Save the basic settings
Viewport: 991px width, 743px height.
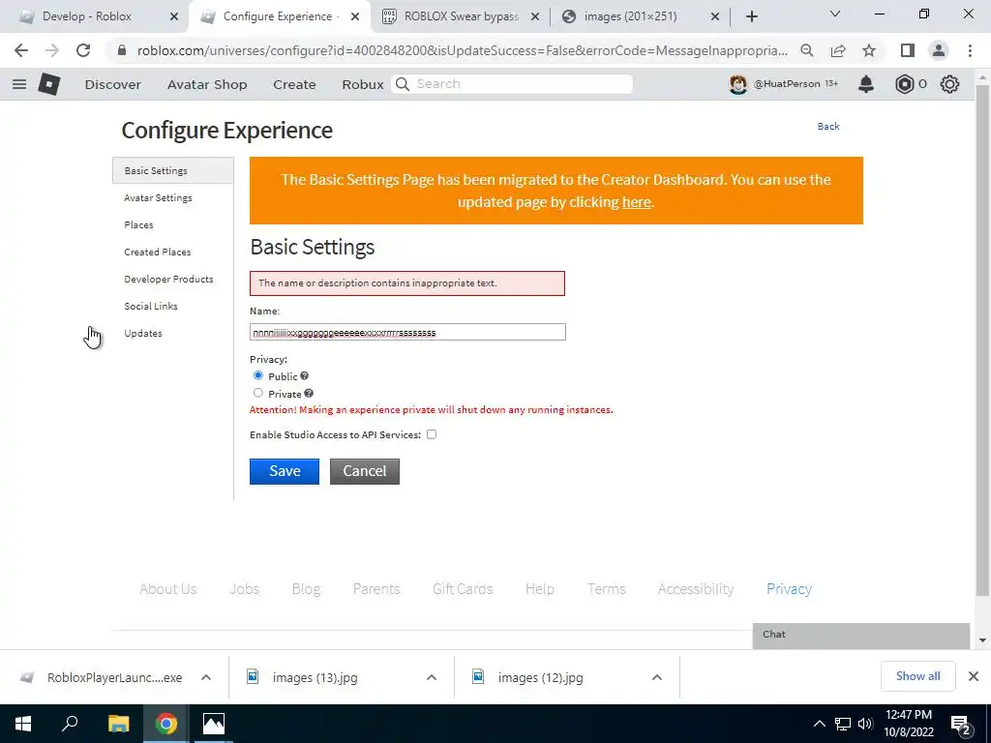tap(285, 471)
